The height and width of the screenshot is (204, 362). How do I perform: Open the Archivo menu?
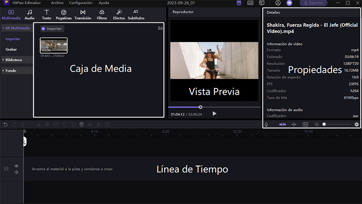click(57, 3)
